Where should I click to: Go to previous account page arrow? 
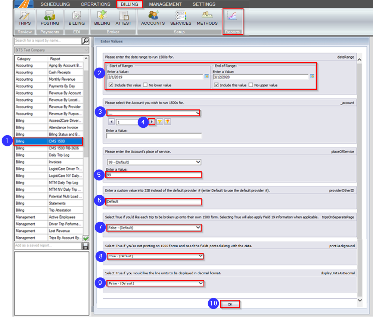[x=111, y=122]
